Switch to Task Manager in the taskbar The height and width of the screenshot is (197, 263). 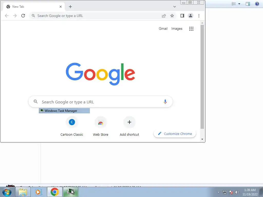pos(70,192)
